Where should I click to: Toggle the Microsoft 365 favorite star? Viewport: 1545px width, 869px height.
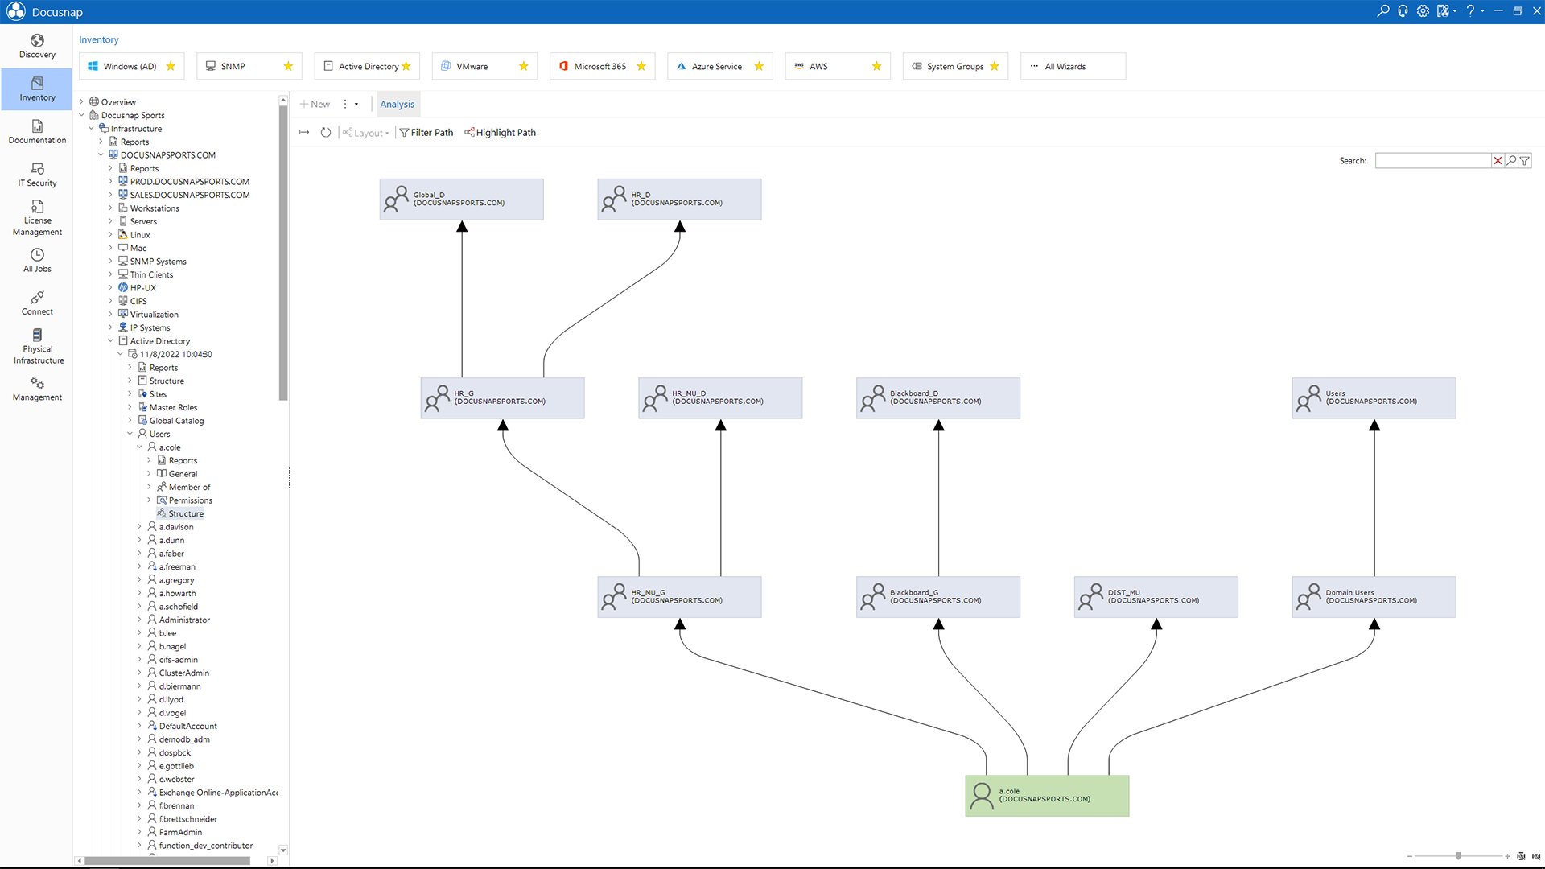[641, 66]
